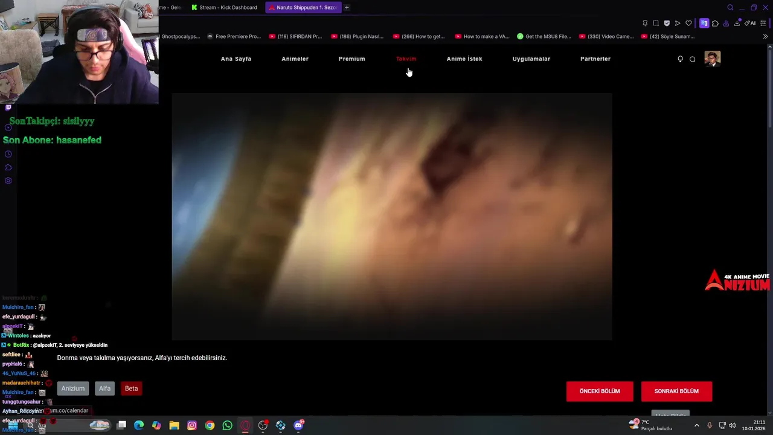
Task: Open the player icon in the Opera sidebar
Action: [x=8, y=127]
